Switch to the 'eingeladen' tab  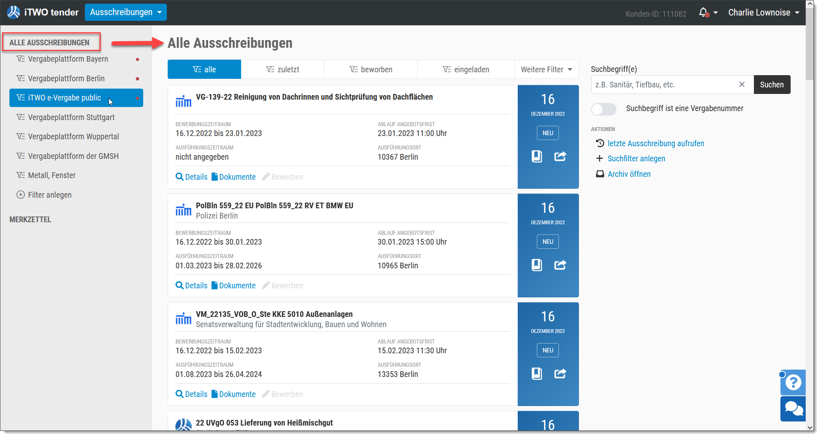click(466, 69)
